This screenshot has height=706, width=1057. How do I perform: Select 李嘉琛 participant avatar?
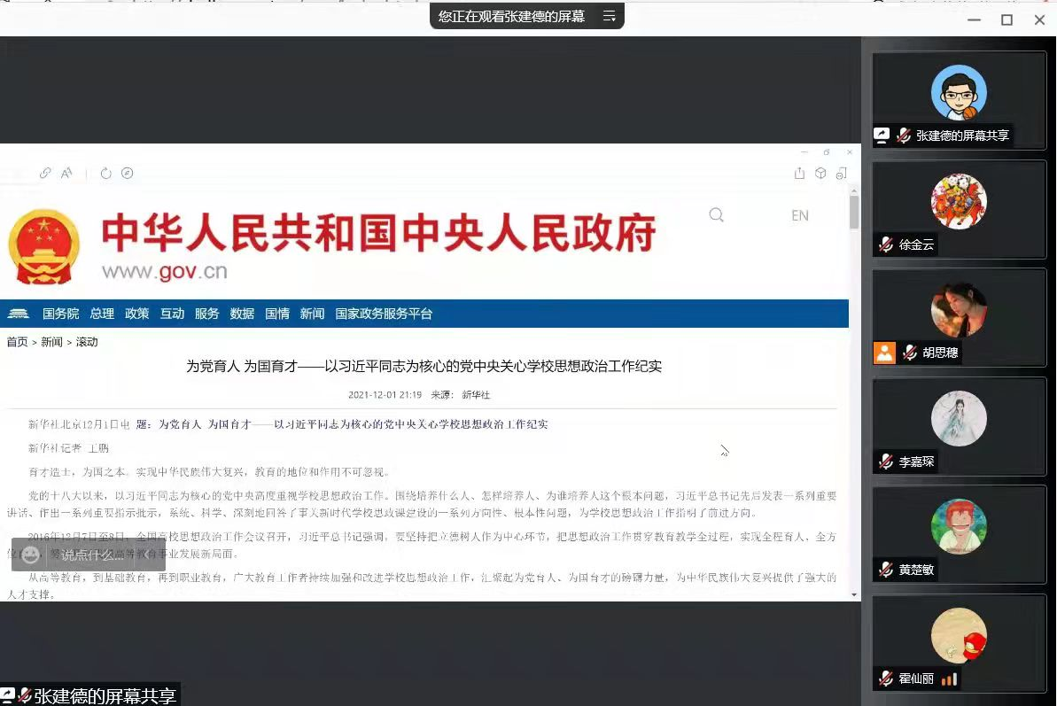point(959,418)
